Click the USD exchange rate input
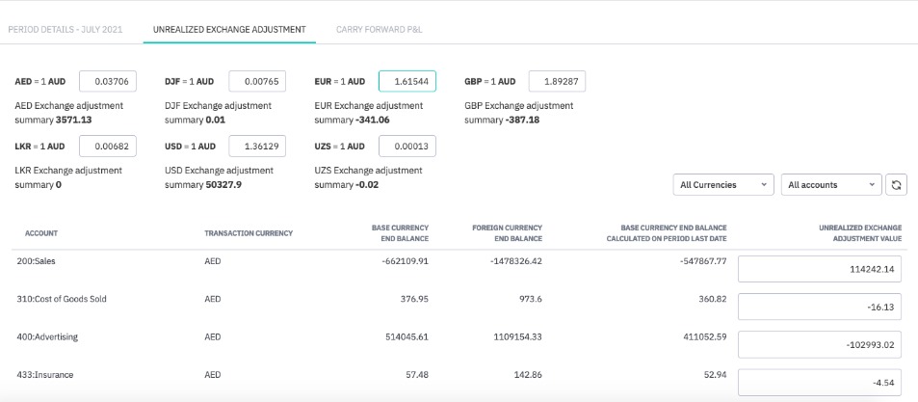 click(257, 146)
